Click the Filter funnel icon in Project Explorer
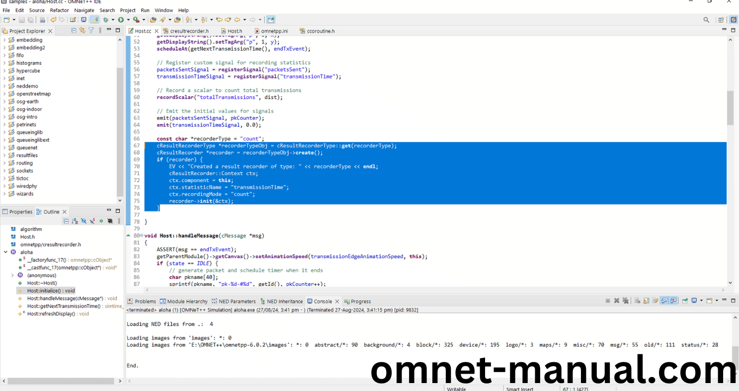The image size is (739, 391). (x=91, y=31)
